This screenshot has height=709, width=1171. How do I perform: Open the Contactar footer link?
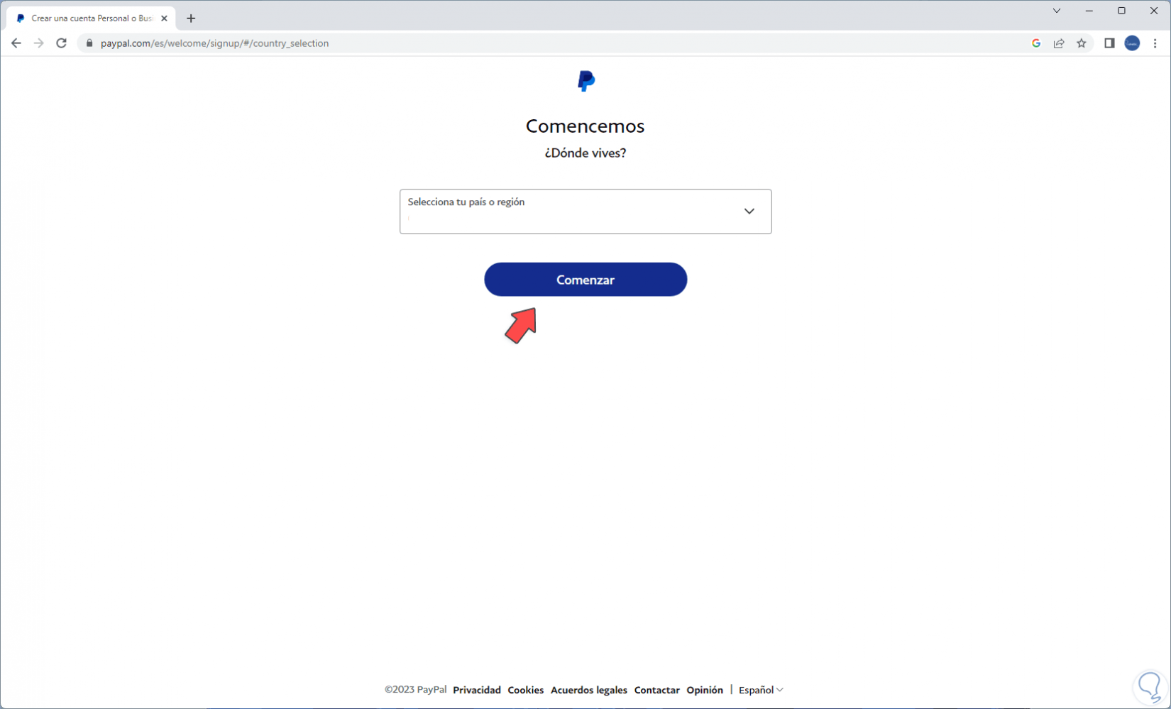(x=657, y=690)
